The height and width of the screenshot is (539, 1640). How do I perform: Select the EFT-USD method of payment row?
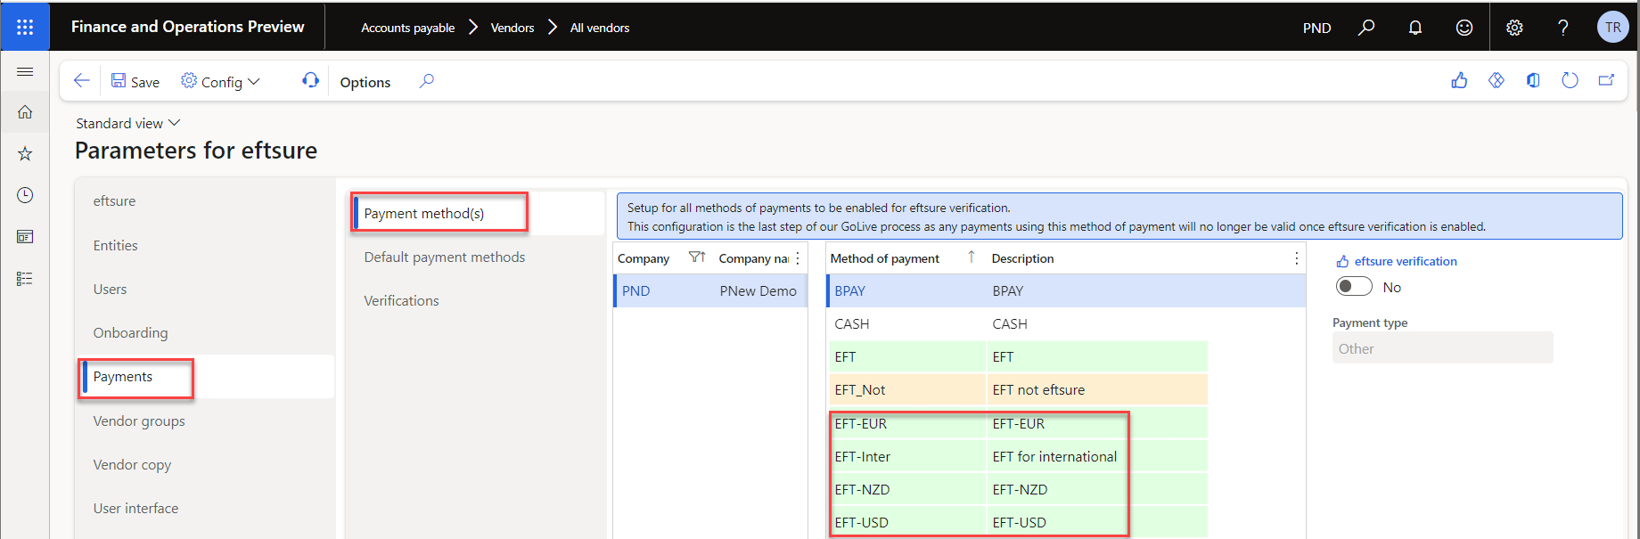click(1066, 522)
